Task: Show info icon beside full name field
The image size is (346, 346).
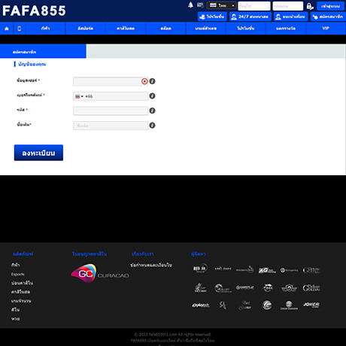Action: coord(152,125)
